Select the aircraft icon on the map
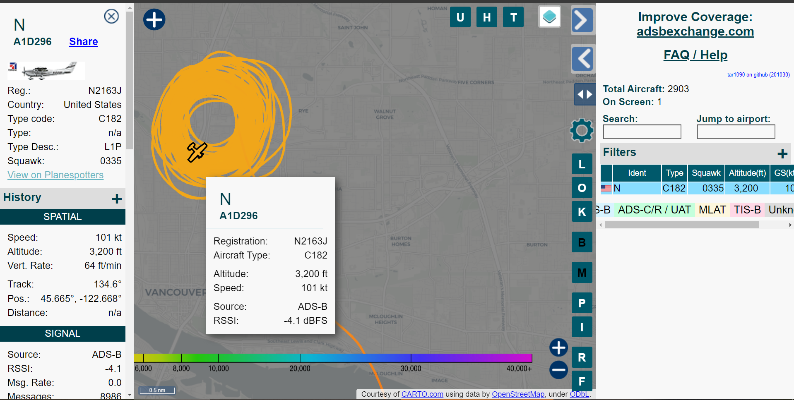794x400 pixels. [197, 152]
